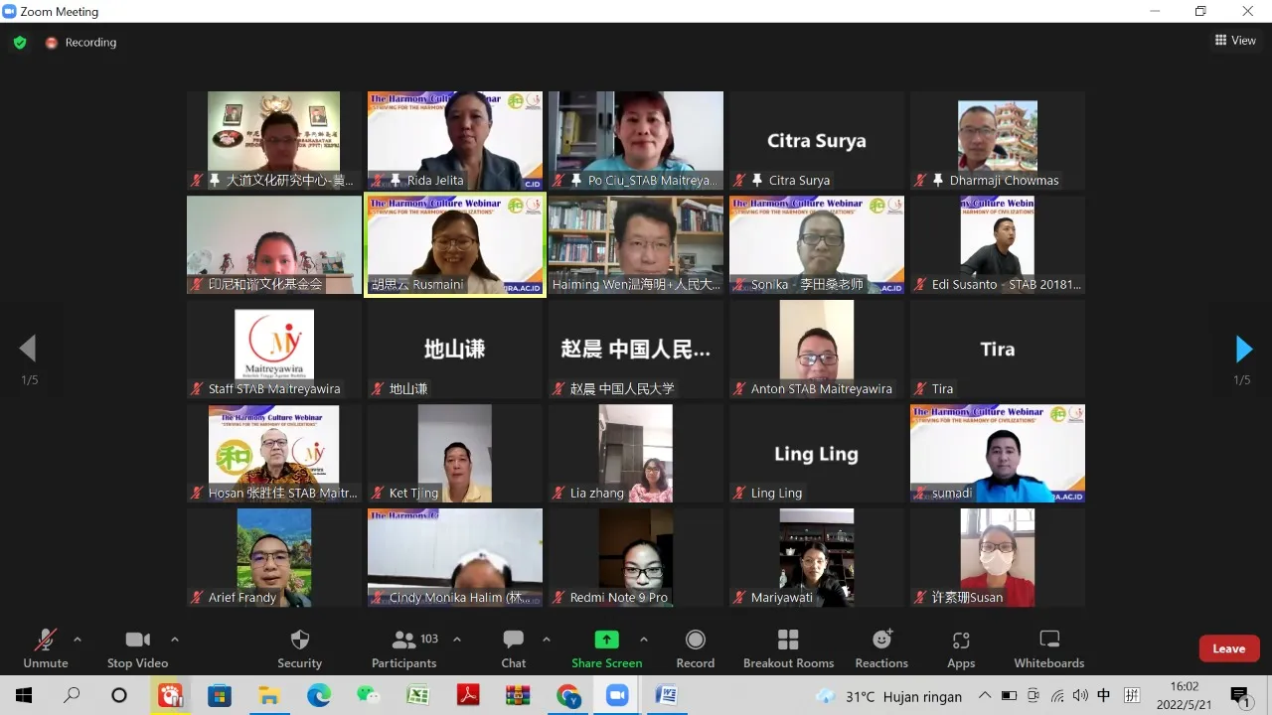This screenshot has height=715, width=1272.
Task: Expand Share Screen options arrow
Action: (x=643, y=640)
